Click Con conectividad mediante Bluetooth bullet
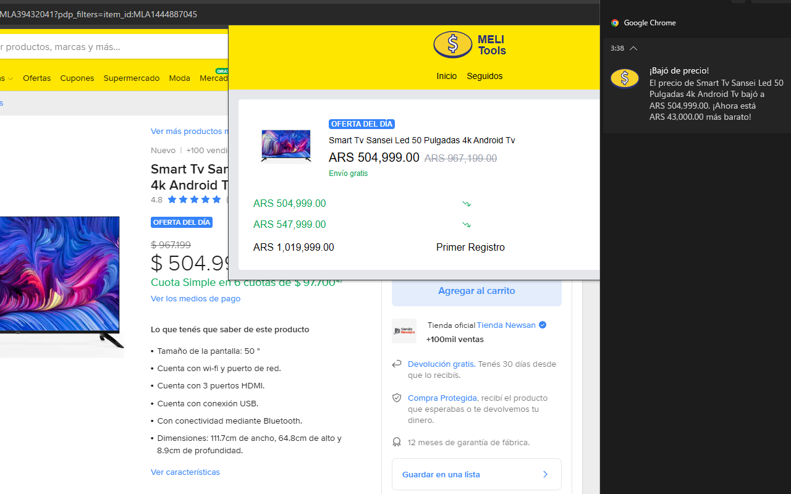The width and height of the screenshot is (791, 494). click(229, 421)
